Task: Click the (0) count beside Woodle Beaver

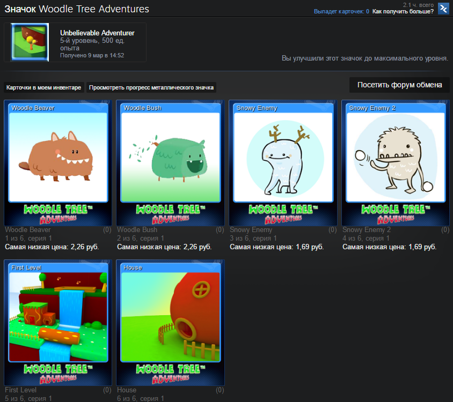Action: point(107,230)
